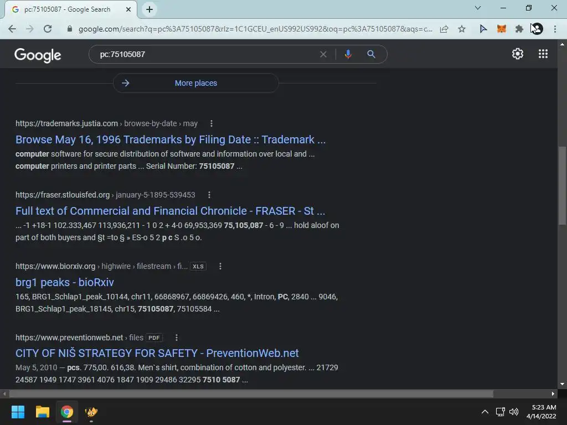Open options for the biorxiv.org result
Screen dimensions: 567x425
click(x=220, y=266)
